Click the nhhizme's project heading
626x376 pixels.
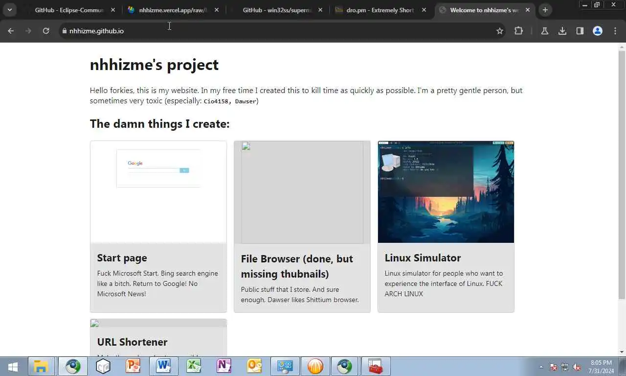154,65
